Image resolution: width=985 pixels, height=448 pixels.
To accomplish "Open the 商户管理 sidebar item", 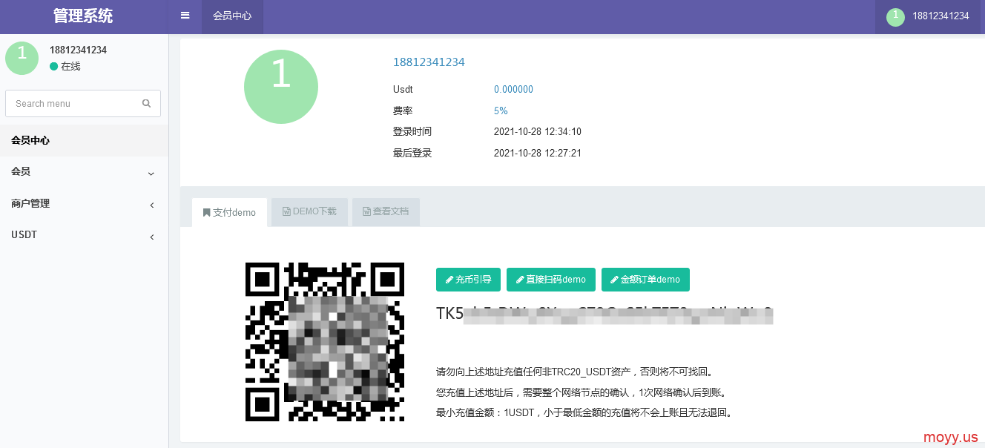I will click(85, 203).
